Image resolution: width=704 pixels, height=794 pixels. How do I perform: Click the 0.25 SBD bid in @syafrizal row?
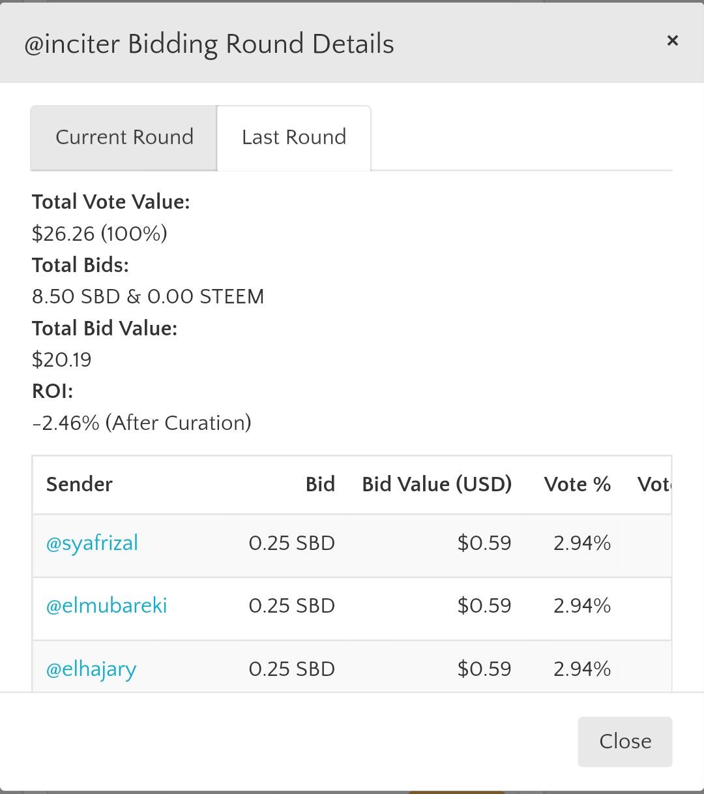coord(291,543)
